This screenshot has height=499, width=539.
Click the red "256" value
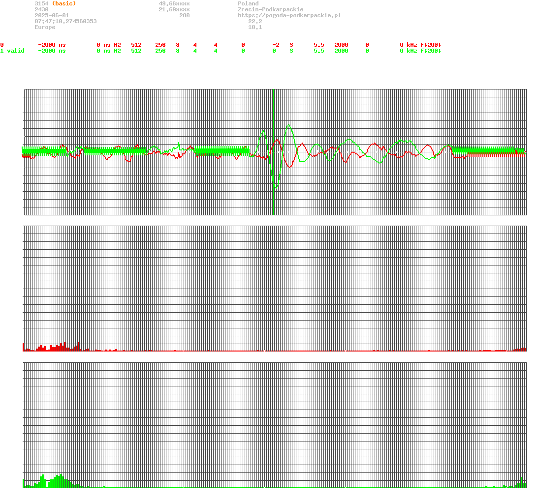click(160, 45)
